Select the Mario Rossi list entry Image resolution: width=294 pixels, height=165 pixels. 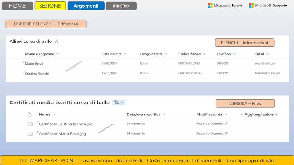click(34, 63)
